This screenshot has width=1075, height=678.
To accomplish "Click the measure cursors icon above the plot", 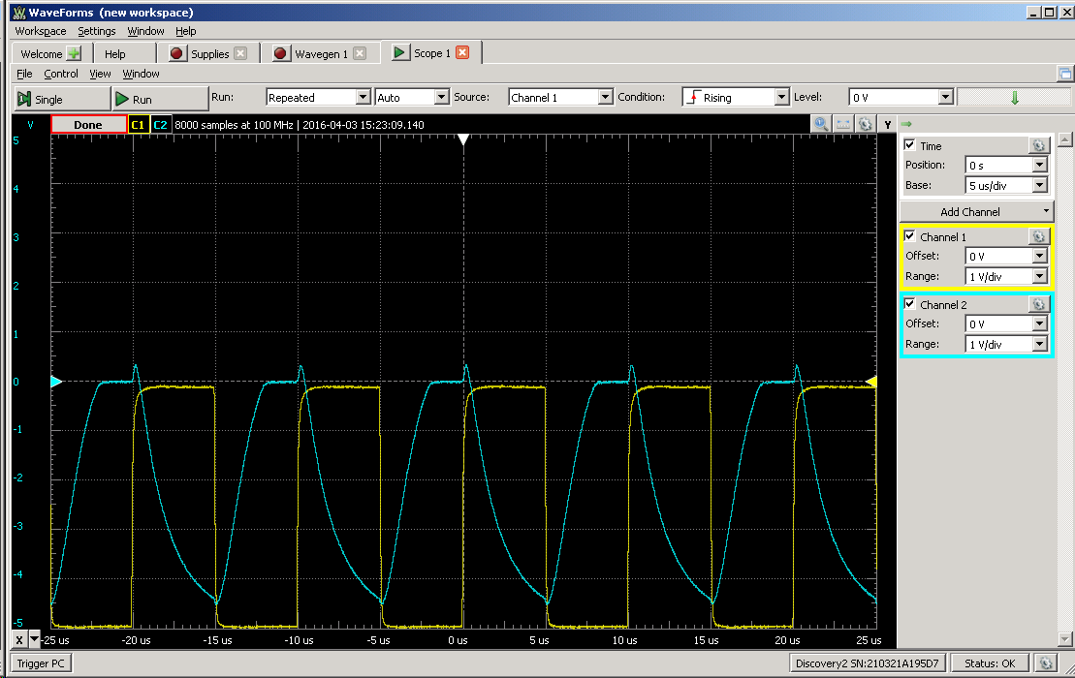I will (842, 124).
